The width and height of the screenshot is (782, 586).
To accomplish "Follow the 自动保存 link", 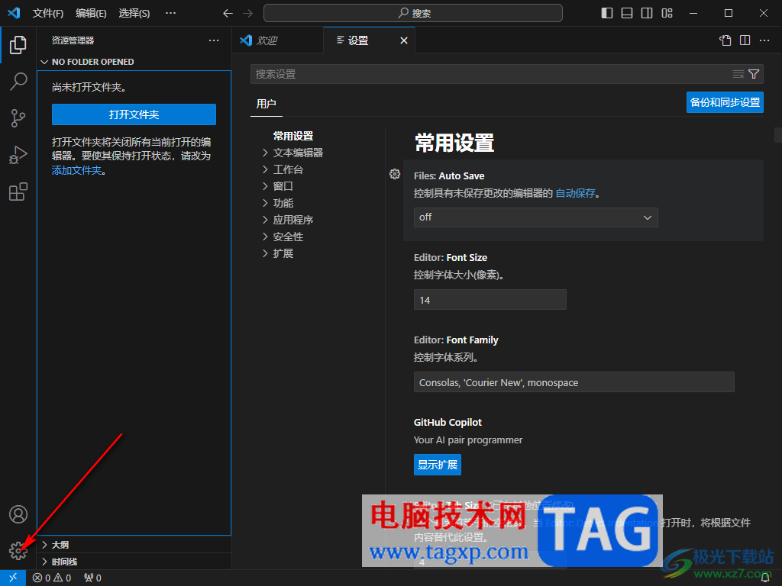I will [575, 193].
